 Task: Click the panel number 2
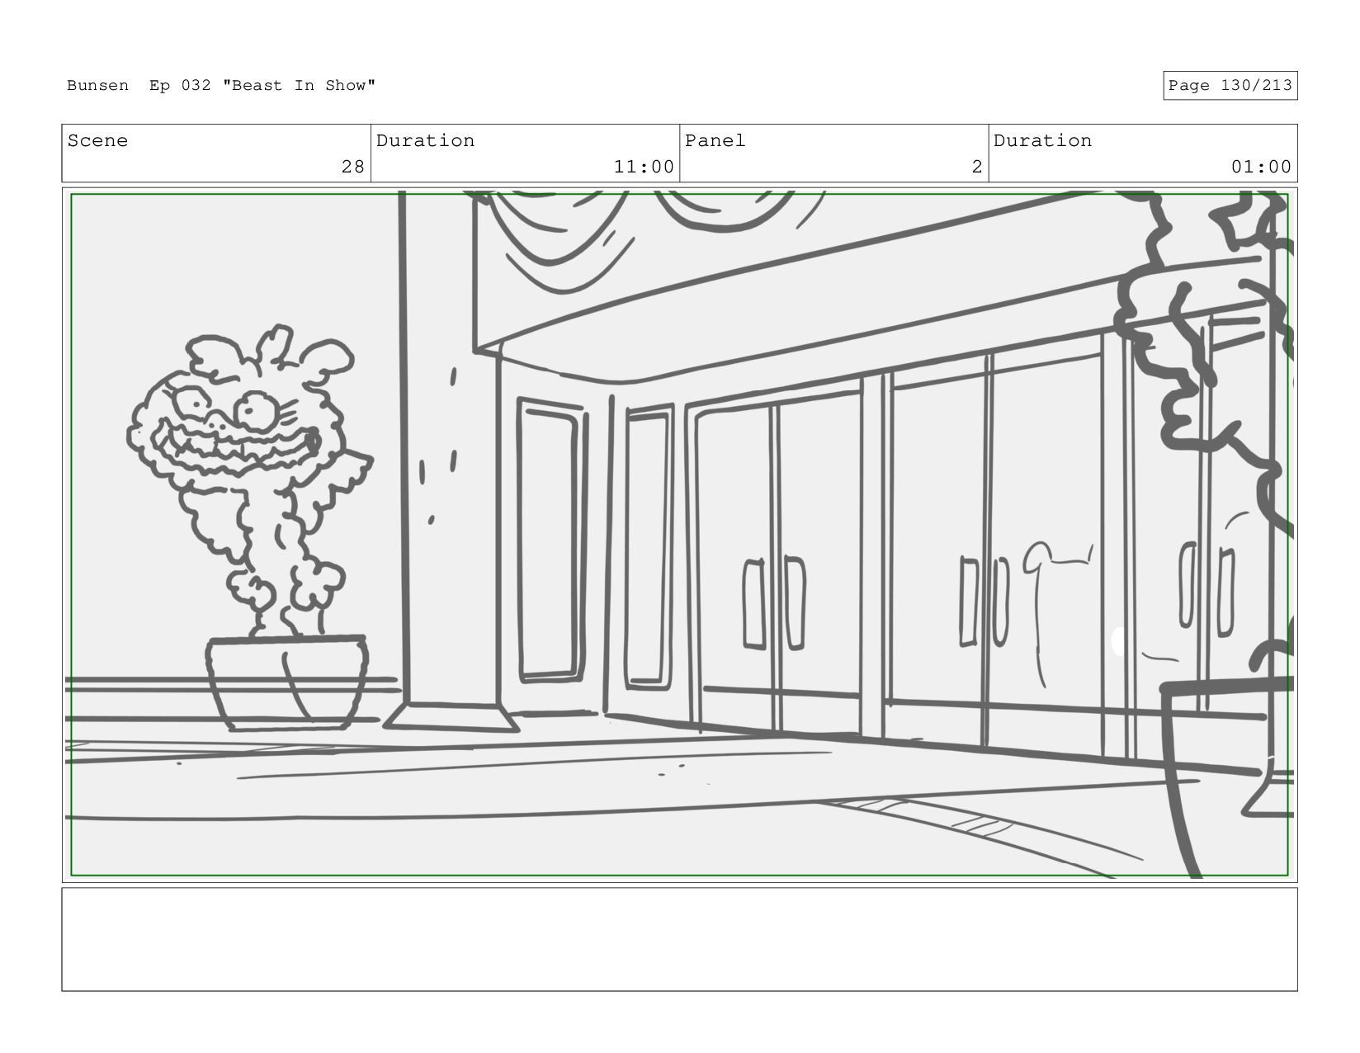(977, 167)
